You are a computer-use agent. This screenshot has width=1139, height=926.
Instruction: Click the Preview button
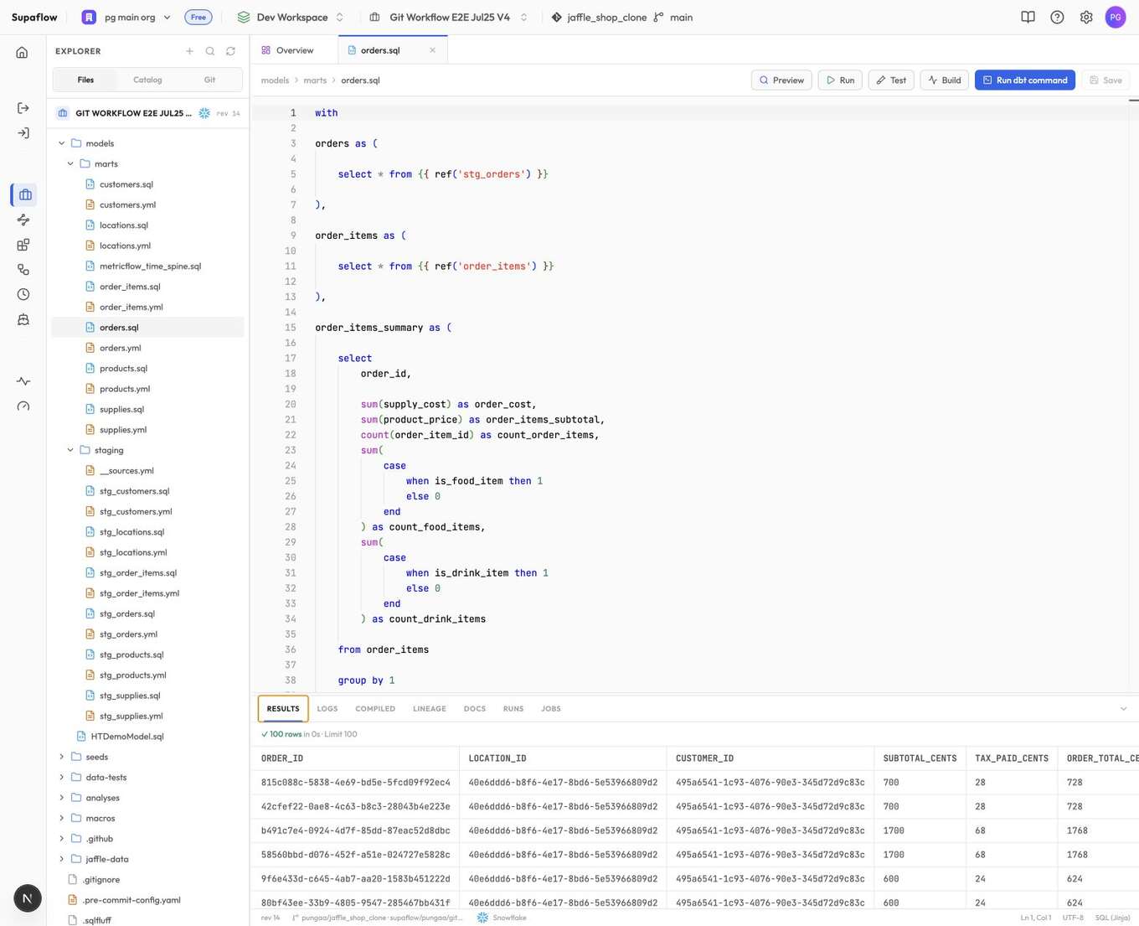pos(781,80)
